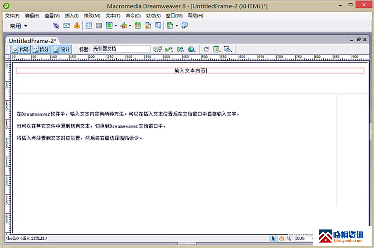374x248 pixels.
Task: Open the 站点(S) menu
Action: pyautogui.click(x=153, y=16)
